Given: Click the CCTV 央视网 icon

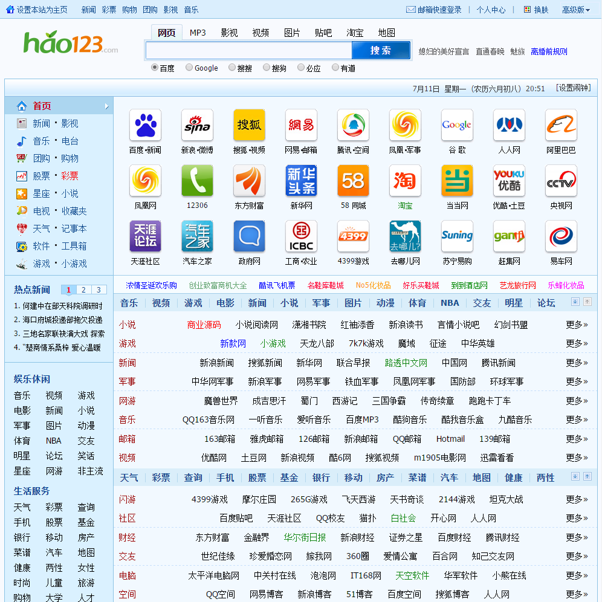Looking at the screenshot, I should pyautogui.click(x=561, y=180).
